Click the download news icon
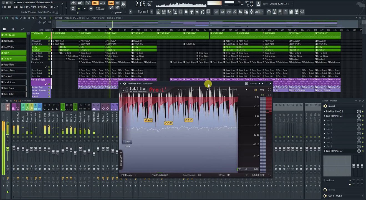Image resolution: width=366 pixels, height=200 pixels. (258, 4)
